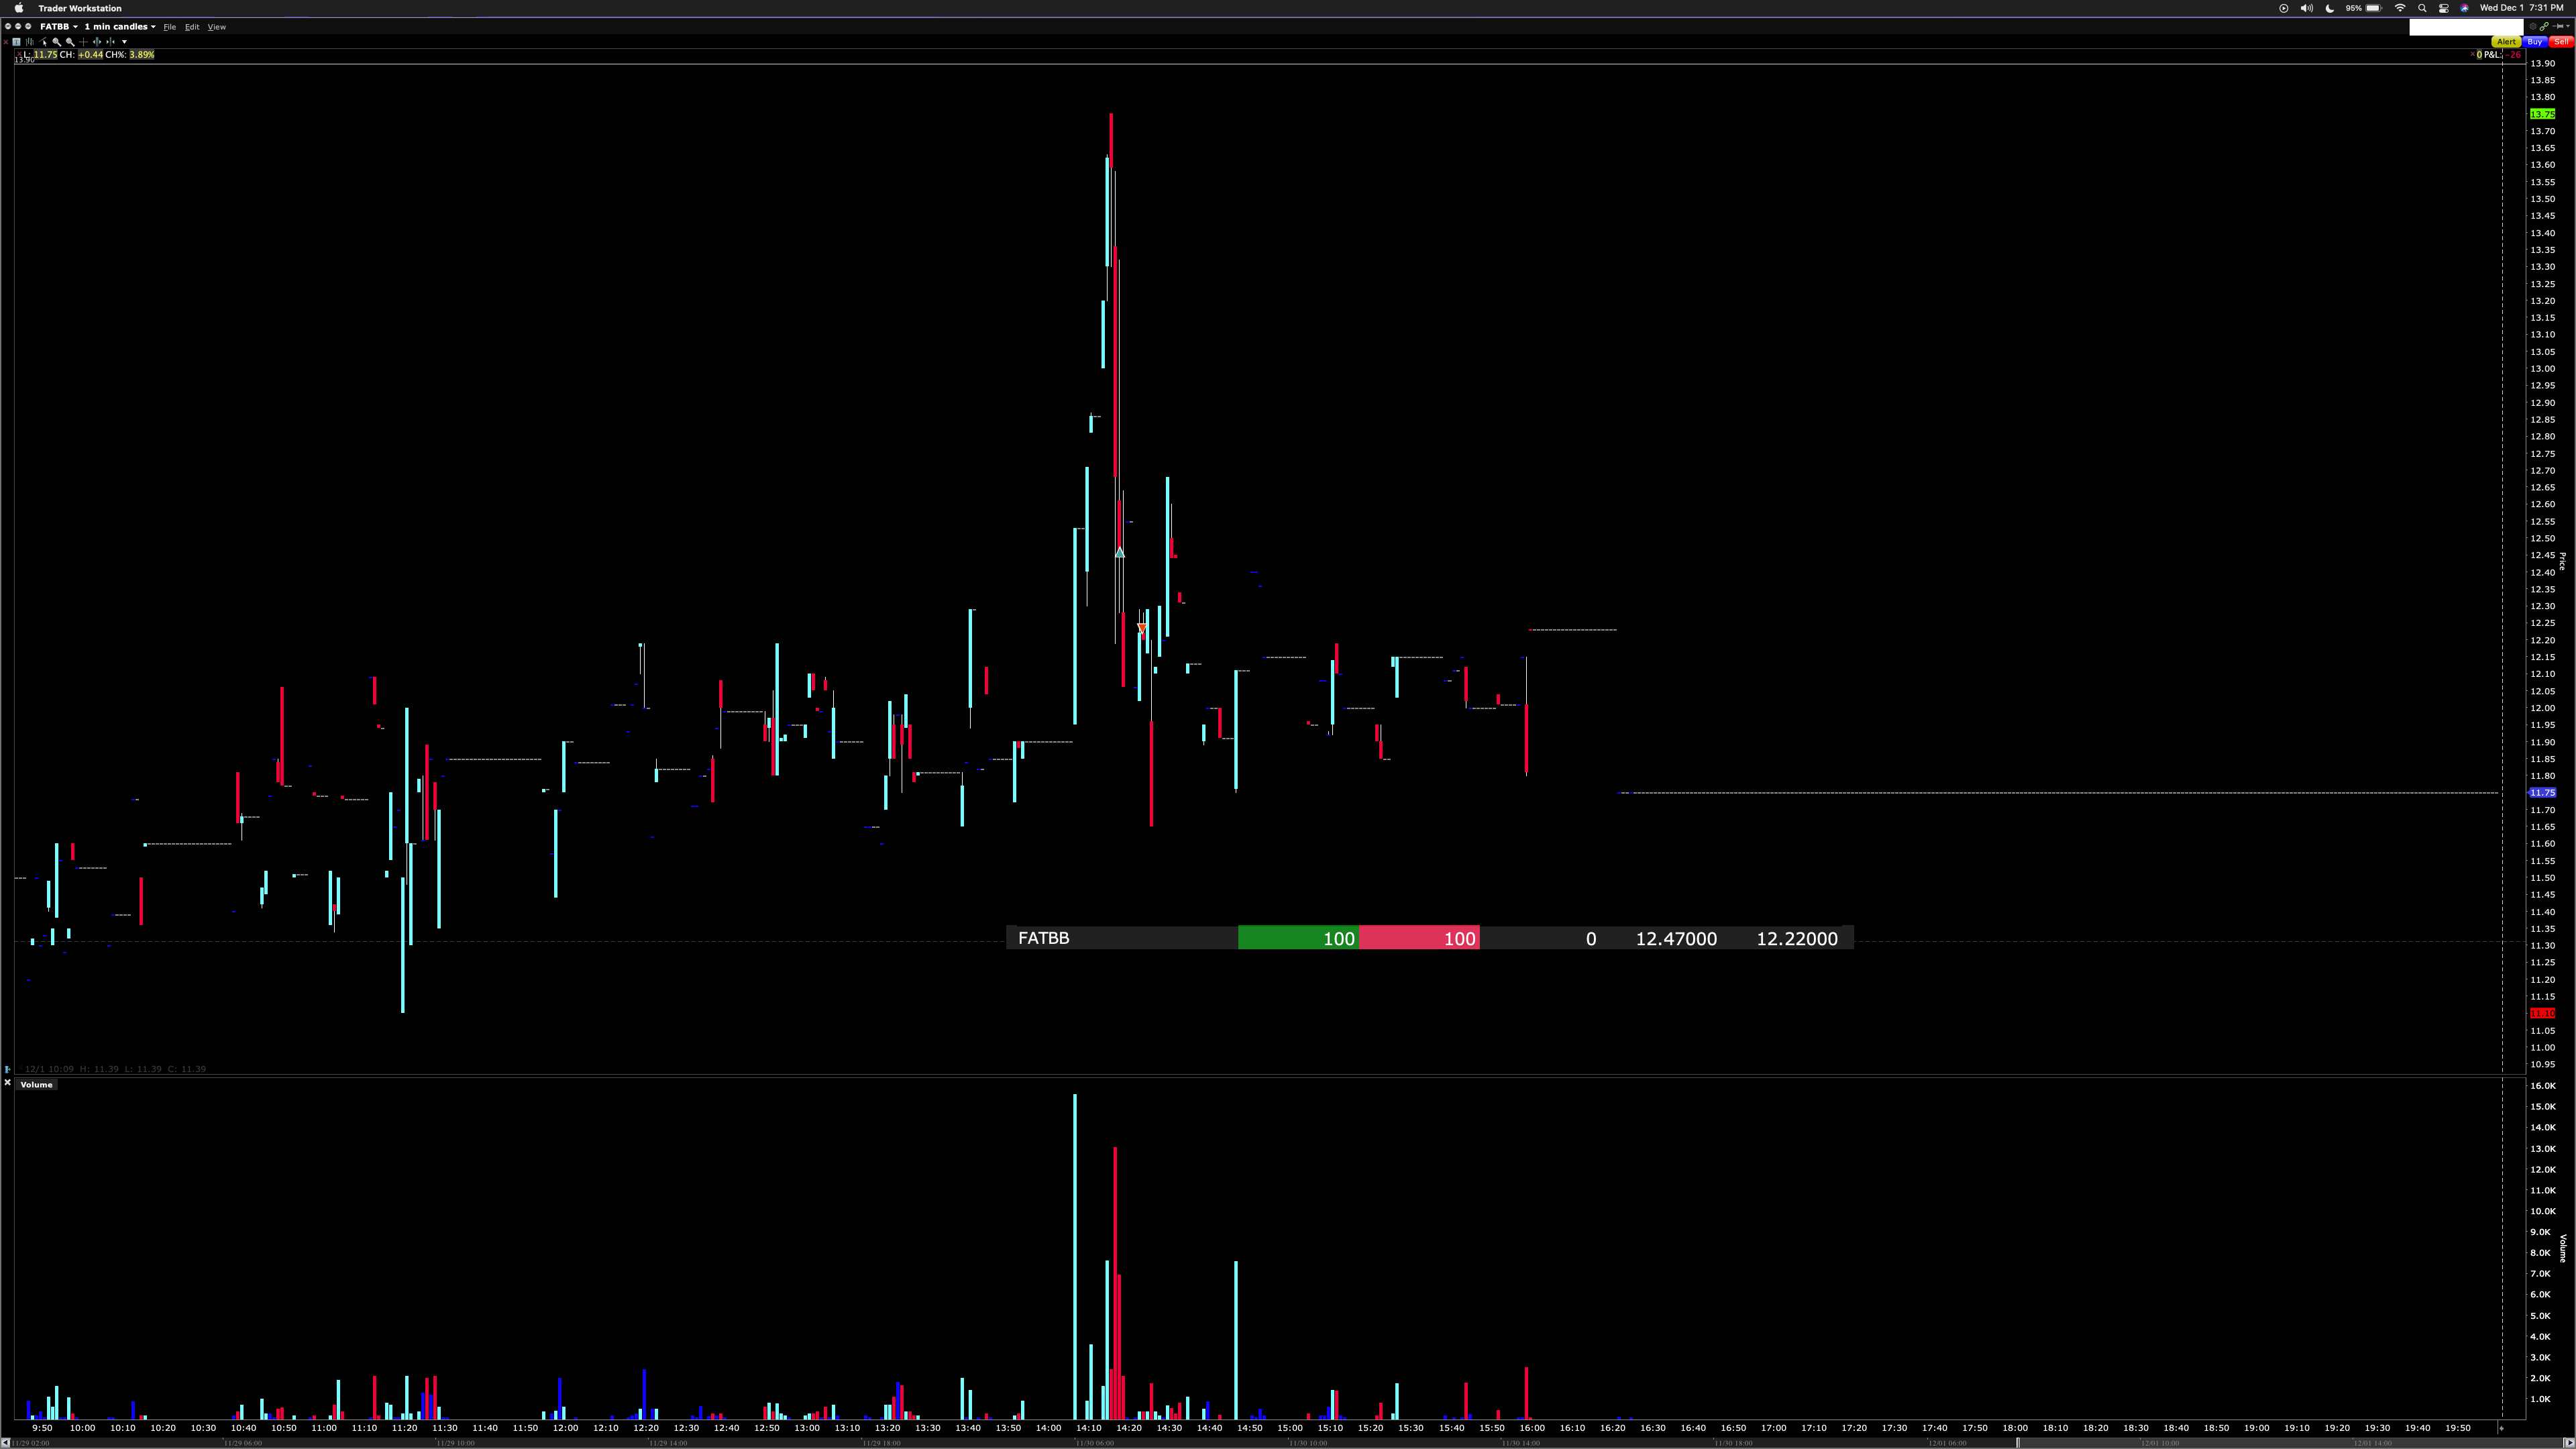
Task: Click the bar chart type icon
Action: (x=30, y=42)
